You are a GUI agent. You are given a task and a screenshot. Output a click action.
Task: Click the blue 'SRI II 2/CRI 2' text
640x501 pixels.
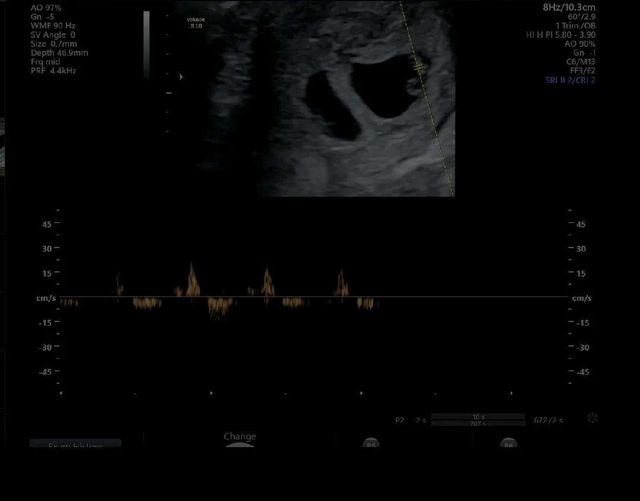click(x=570, y=80)
